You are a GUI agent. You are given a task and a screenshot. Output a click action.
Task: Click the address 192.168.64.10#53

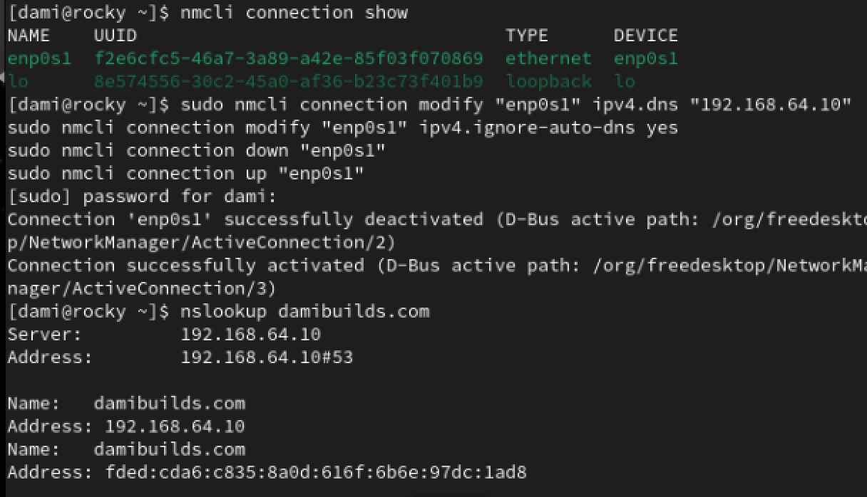tap(267, 357)
